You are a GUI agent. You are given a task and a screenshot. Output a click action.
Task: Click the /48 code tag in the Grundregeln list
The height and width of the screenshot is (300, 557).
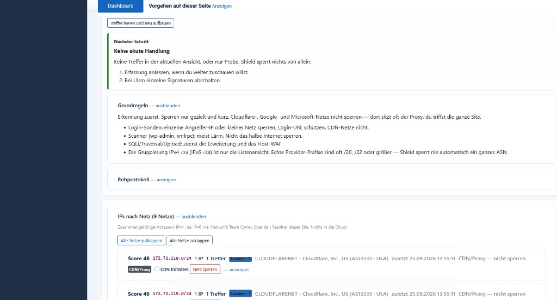pos(207,152)
